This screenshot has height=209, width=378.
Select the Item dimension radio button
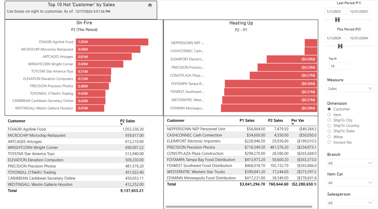(x=329, y=115)
